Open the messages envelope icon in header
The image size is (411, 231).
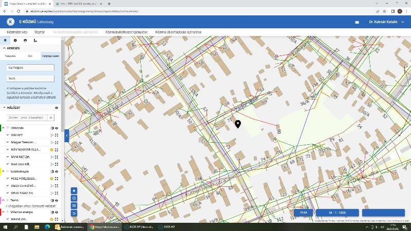tap(357, 22)
